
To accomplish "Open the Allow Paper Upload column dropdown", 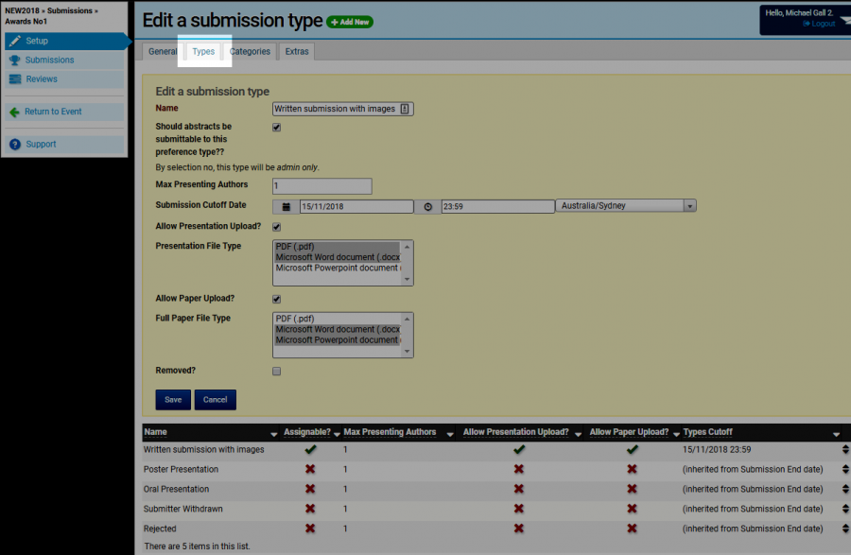I will (x=676, y=434).
